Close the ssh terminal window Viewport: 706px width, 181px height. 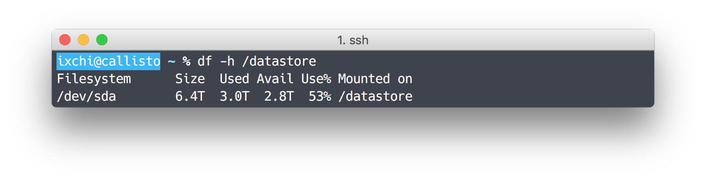point(65,40)
